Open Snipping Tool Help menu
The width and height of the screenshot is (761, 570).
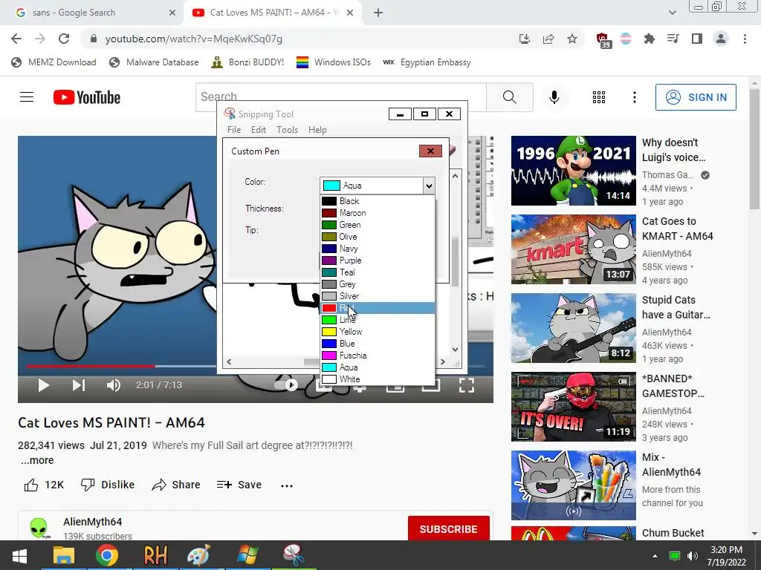click(x=317, y=130)
